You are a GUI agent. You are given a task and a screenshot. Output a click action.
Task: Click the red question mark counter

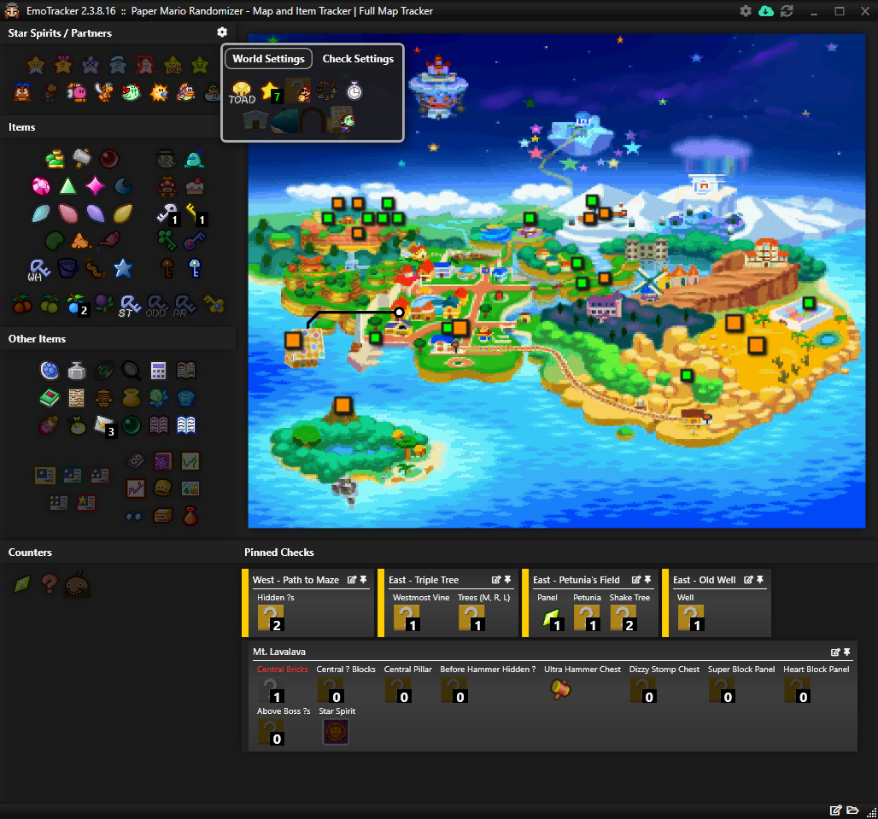click(x=50, y=584)
